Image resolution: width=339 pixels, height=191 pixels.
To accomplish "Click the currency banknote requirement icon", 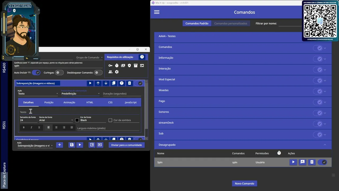I will click(123, 66).
